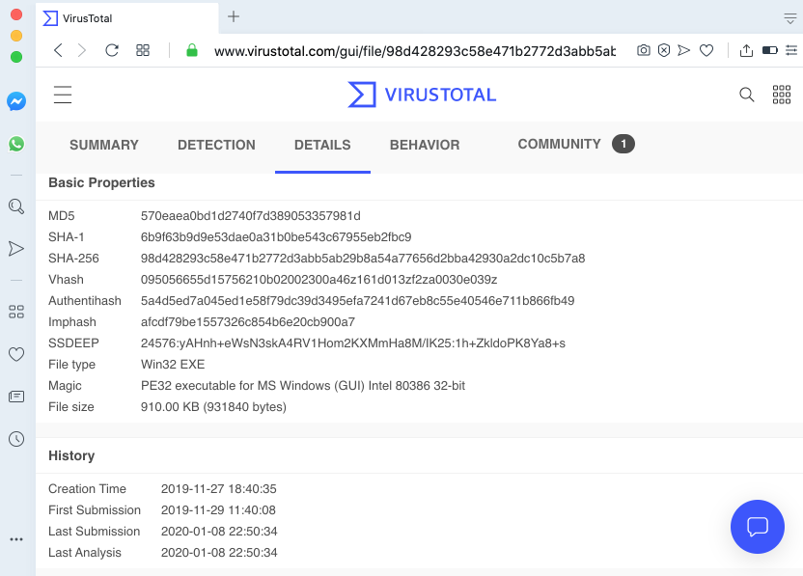This screenshot has width=803, height=576.
Task: Click the address bar URL field
Action: click(415, 51)
